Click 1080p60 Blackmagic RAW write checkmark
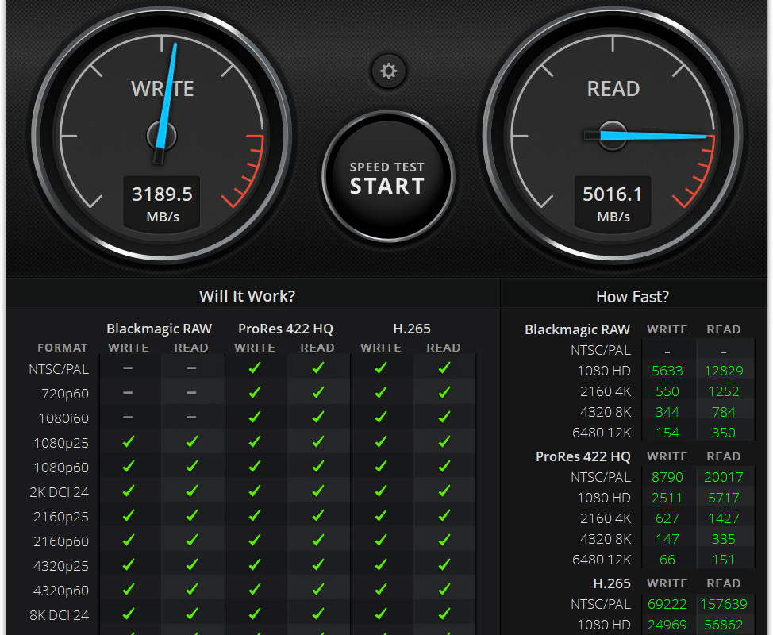Image resolution: width=773 pixels, height=635 pixels. (129, 466)
